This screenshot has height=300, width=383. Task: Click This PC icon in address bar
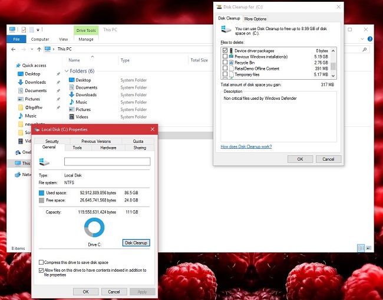coord(48,49)
